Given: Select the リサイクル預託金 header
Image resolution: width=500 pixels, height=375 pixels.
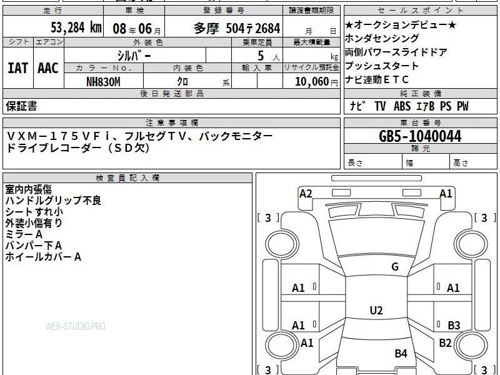Looking at the screenshot, I should pos(311,68).
